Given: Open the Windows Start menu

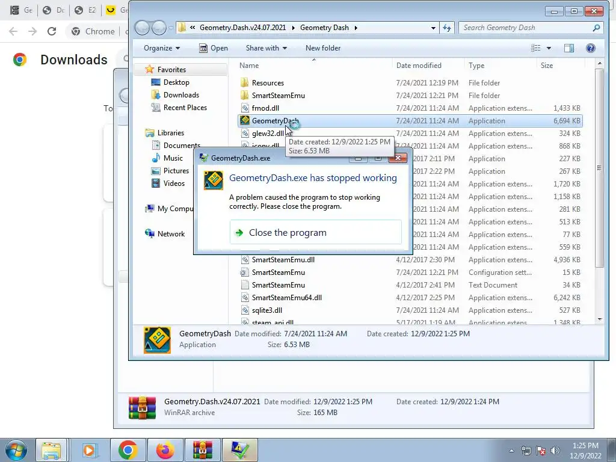Looking at the screenshot, I should tap(16, 450).
